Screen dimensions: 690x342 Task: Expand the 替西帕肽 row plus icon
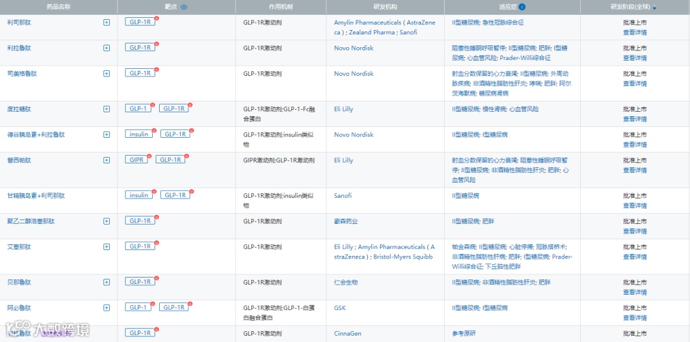pos(107,160)
